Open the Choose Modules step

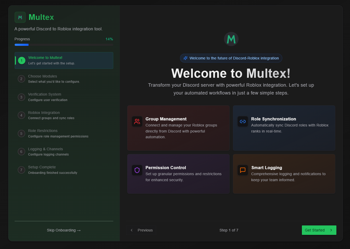pyautogui.click(x=64, y=79)
